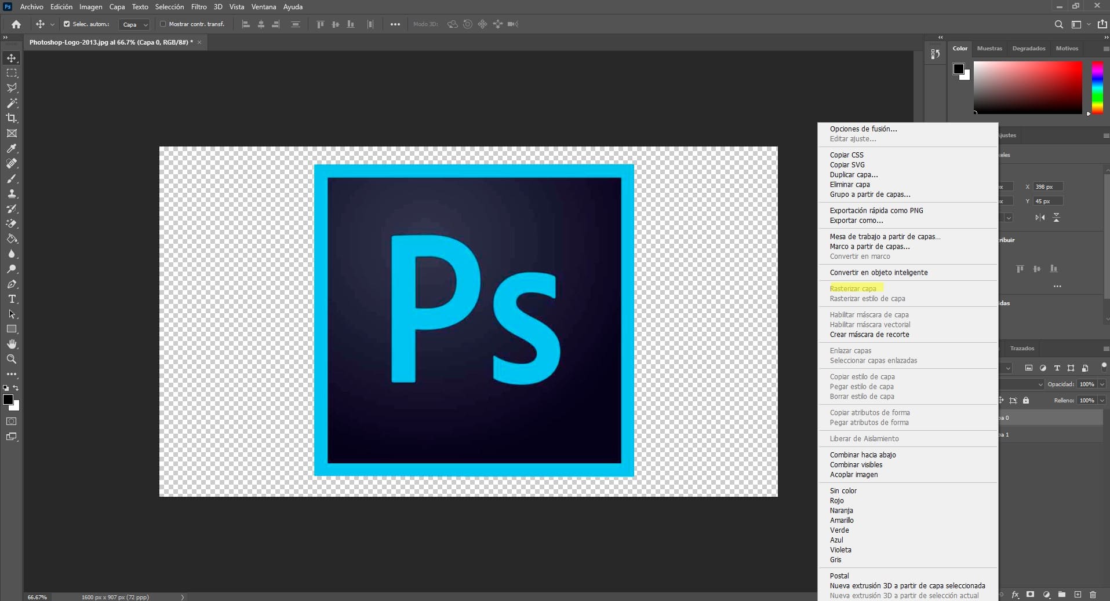Create a new layer with plus icon
The height and width of the screenshot is (601, 1110).
pos(1078,595)
